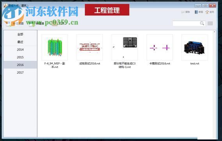Viewport: 222px width, 141px height.
Task: Click file name under red floor plan thumbnail
Action: pos(90,63)
